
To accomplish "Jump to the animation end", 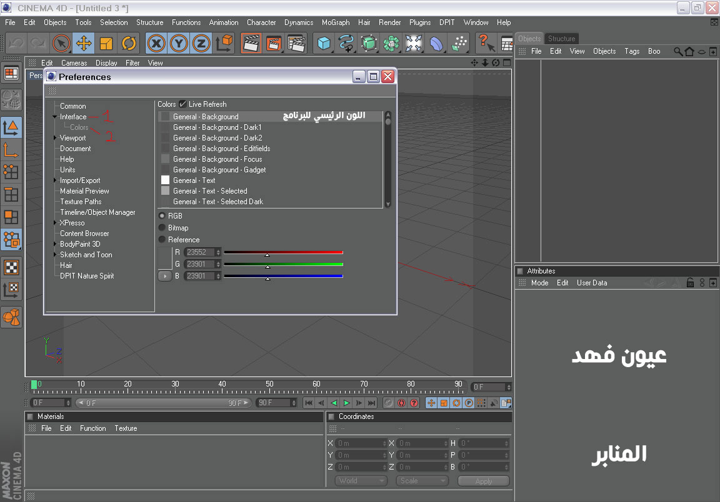I will [x=371, y=403].
